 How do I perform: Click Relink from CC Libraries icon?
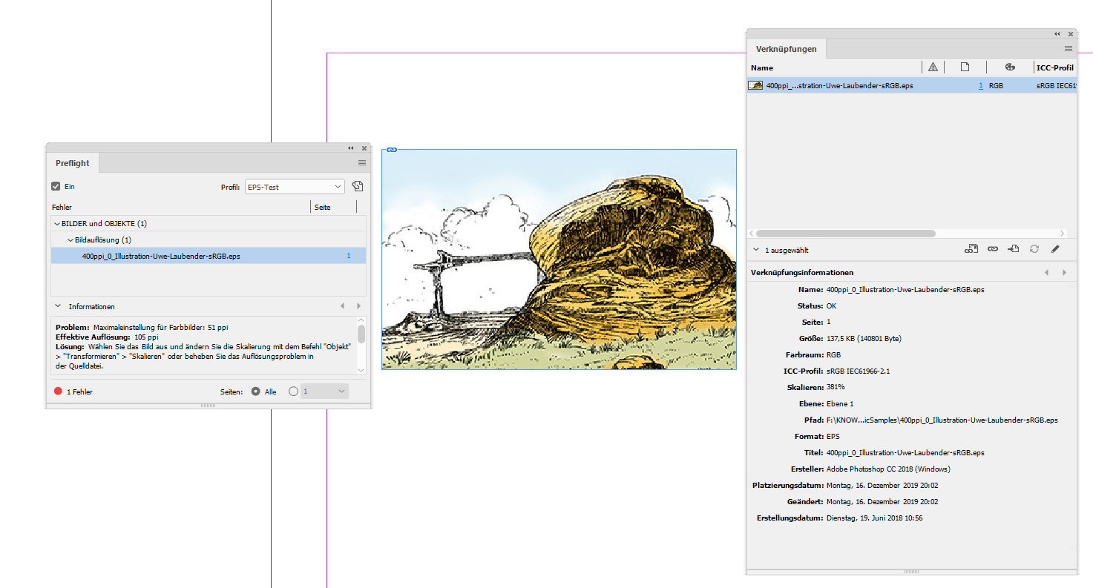pos(971,249)
